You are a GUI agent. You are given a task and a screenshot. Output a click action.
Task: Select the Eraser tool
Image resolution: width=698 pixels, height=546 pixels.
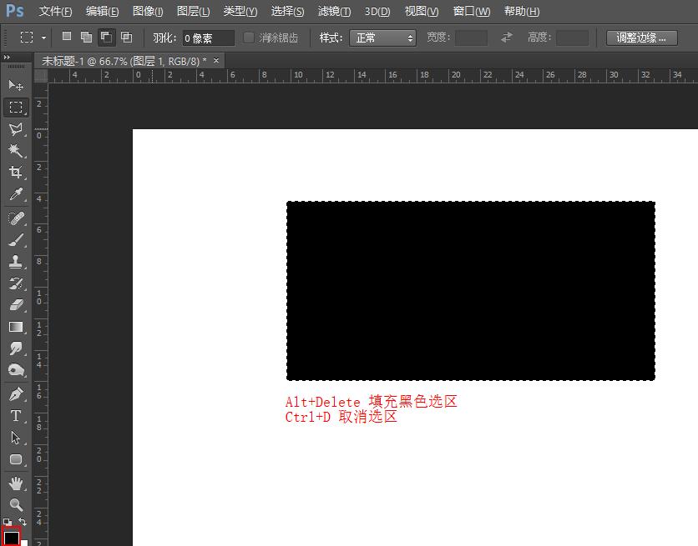tap(17, 305)
